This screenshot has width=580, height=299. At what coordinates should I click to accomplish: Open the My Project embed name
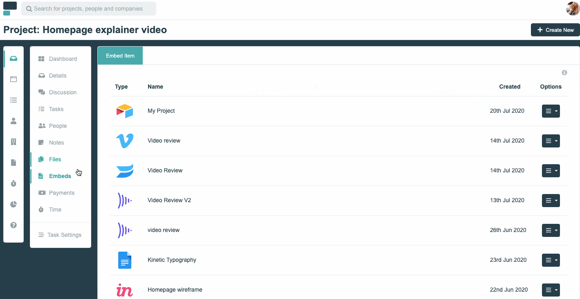click(x=161, y=111)
